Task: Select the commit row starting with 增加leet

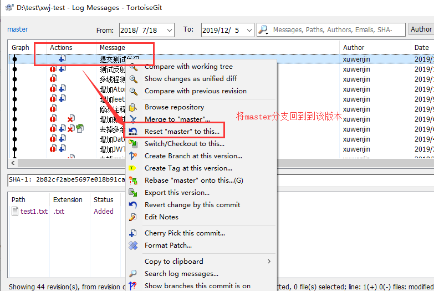Action: (x=113, y=99)
